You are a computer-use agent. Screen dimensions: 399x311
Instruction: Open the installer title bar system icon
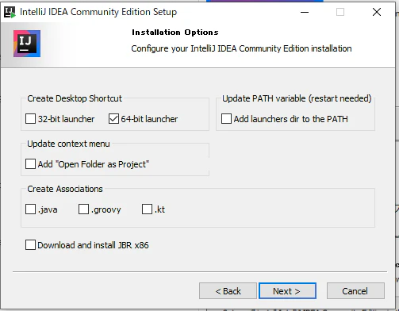point(10,12)
